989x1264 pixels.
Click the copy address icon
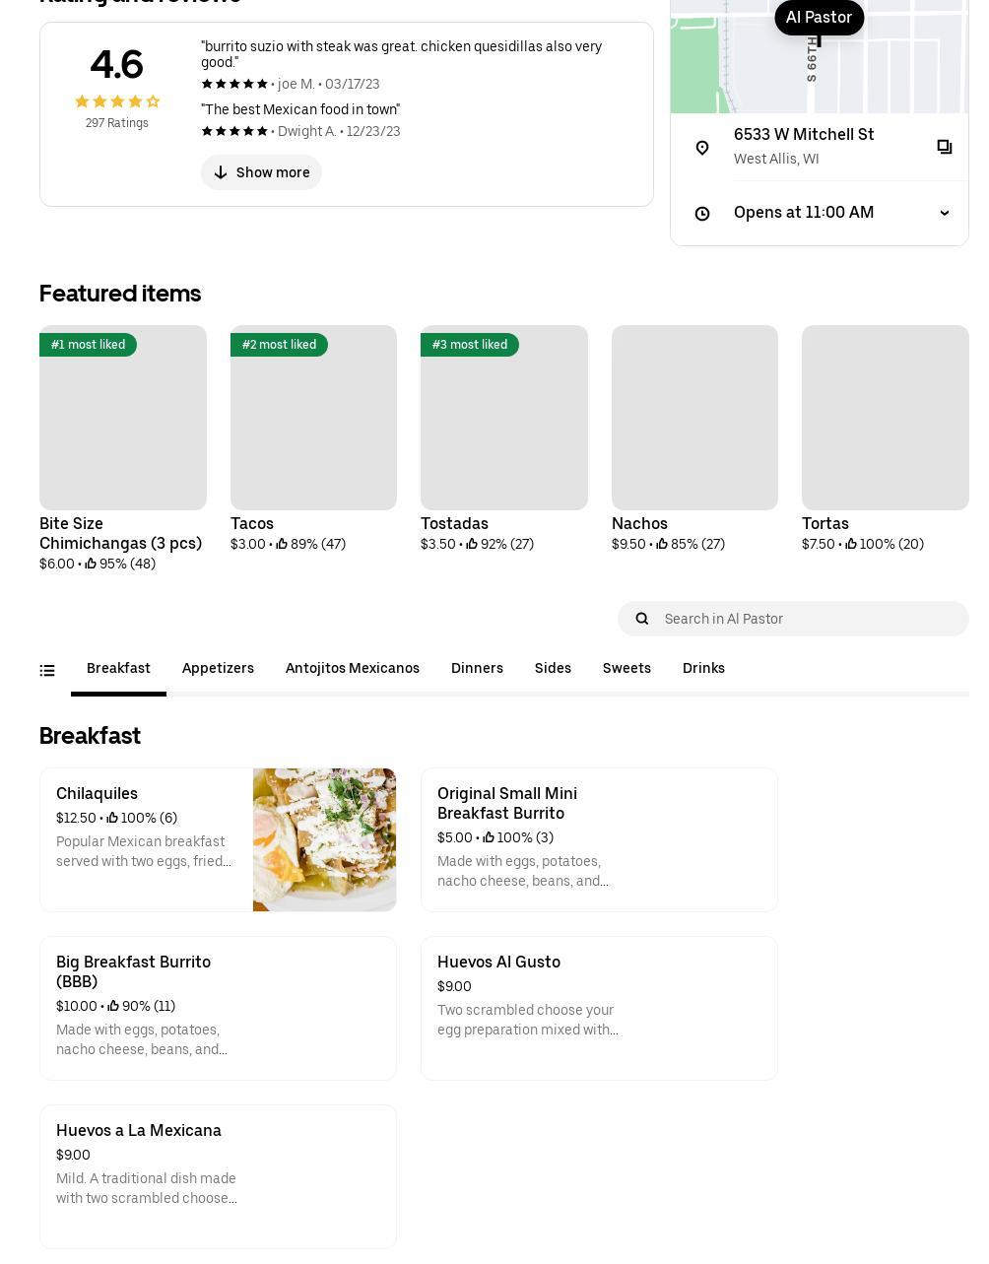pos(944,147)
